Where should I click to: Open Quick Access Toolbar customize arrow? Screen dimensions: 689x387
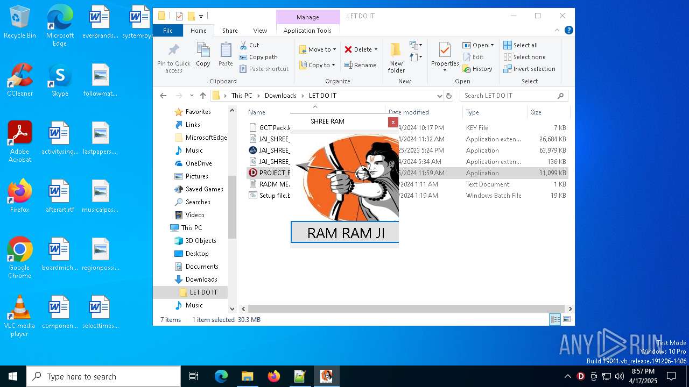[201, 16]
